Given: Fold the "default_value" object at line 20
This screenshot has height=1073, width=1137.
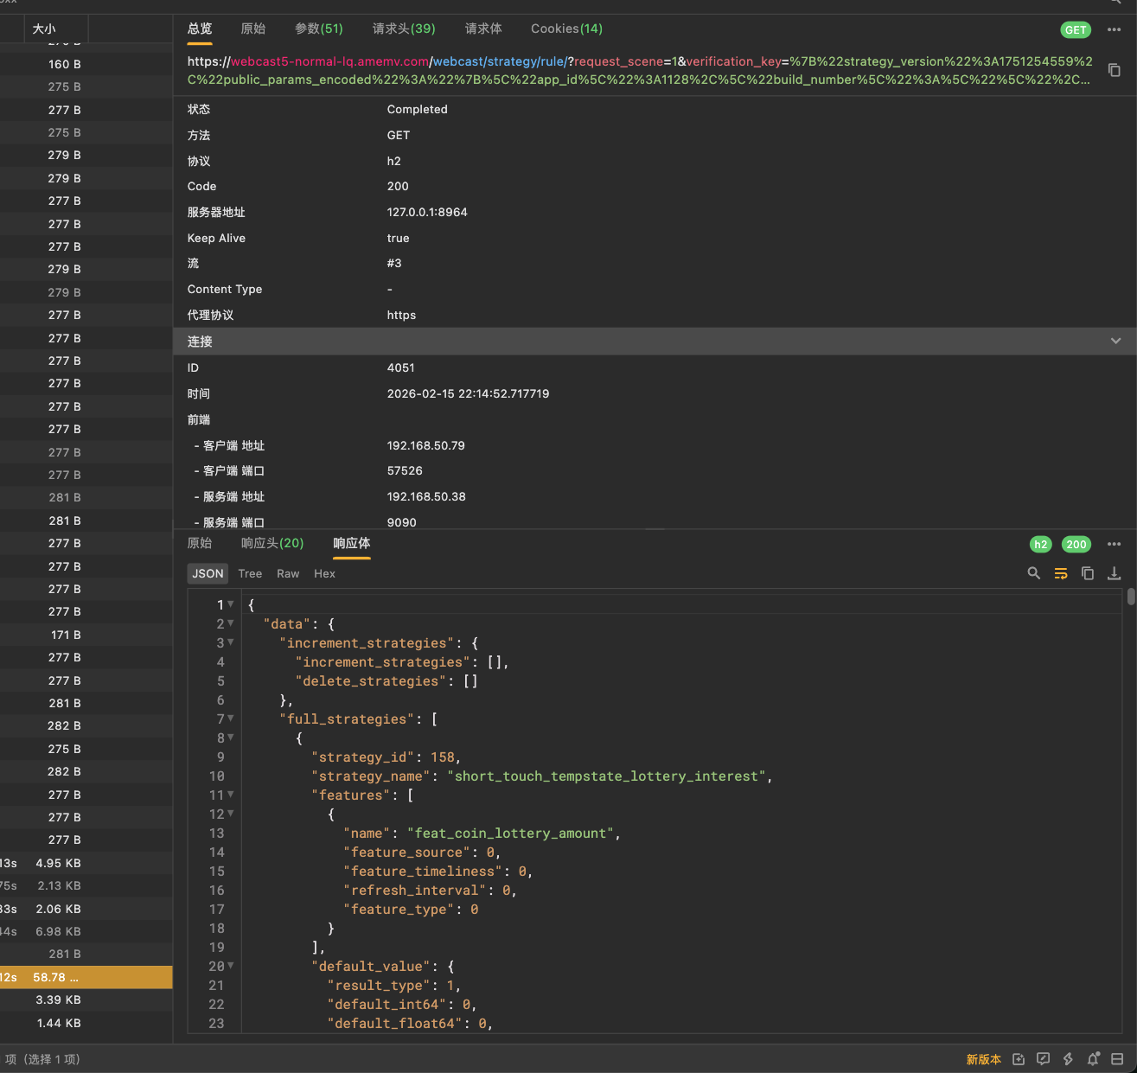Looking at the screenshot, I should (231, 966).
